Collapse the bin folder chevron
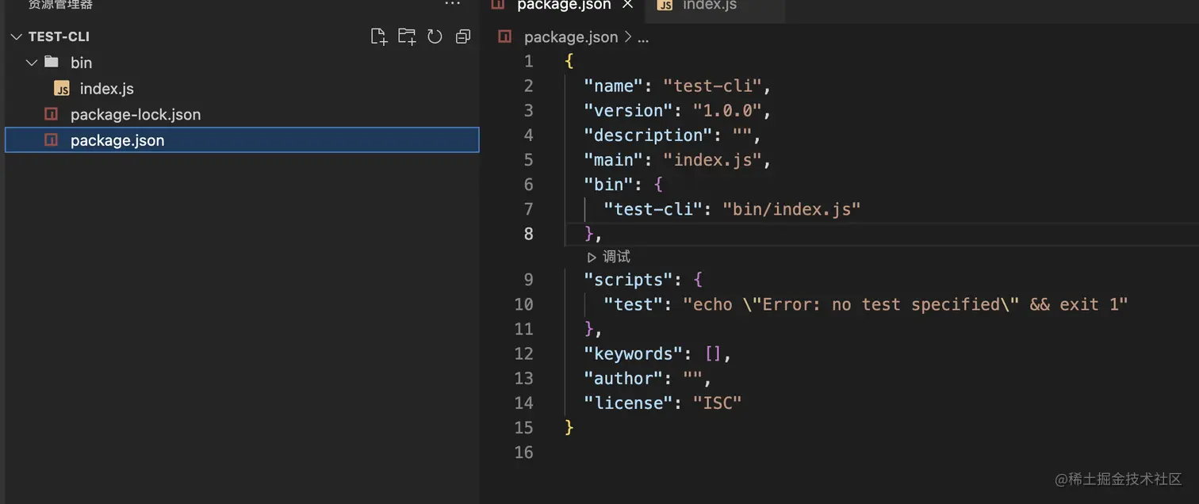The height and width of the screenshot is (504, 1199). coord(32,63)
